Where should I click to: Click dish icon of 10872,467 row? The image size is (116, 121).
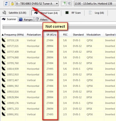click(4, 80)
